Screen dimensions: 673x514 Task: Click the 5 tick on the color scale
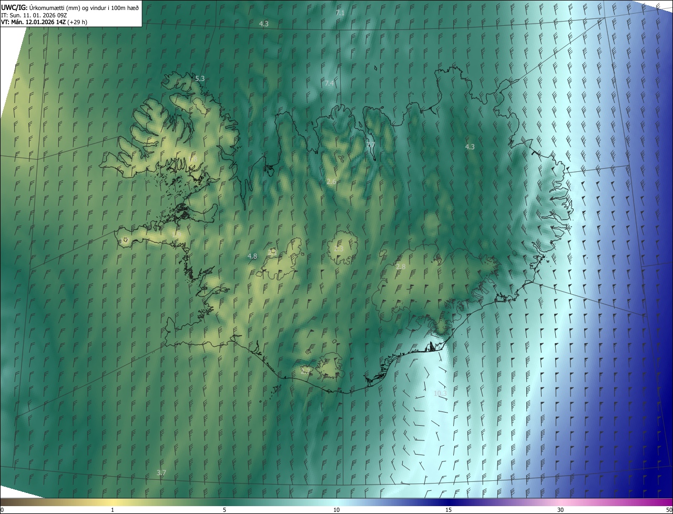pos(225,510)
